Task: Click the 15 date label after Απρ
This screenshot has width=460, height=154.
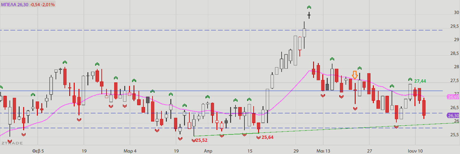Action: pos(249,151)
